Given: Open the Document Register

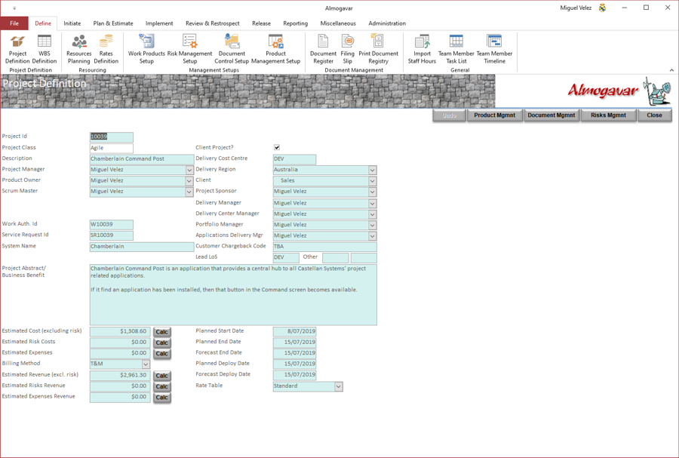Looking at the screenshot, I should tap(323, 50).
